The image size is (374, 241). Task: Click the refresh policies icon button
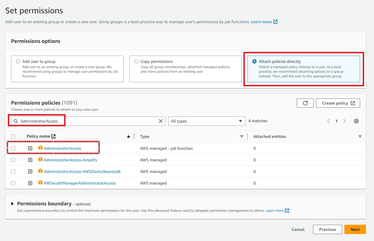point(305,103)
